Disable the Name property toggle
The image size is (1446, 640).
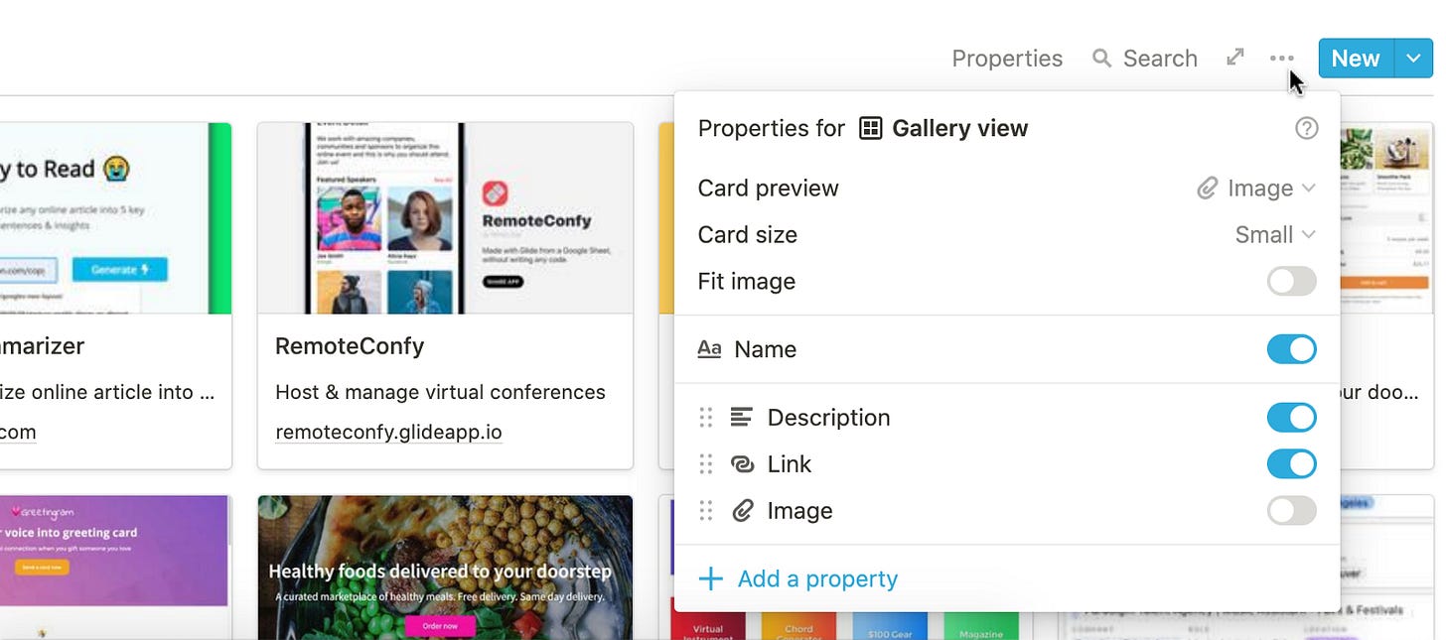point(1292,349)
